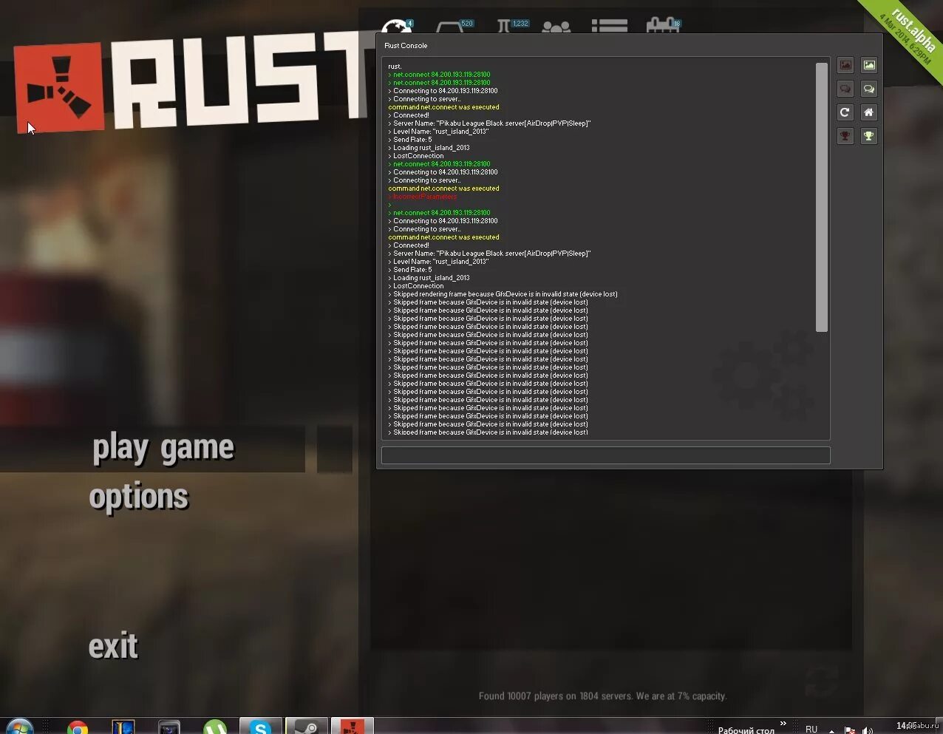Click the dim red picture icon
943x734 pixels.
pos(845,65)
